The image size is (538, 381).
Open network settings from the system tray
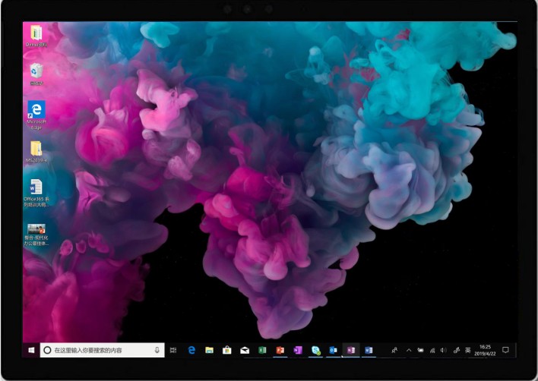(x=432, y=350)
